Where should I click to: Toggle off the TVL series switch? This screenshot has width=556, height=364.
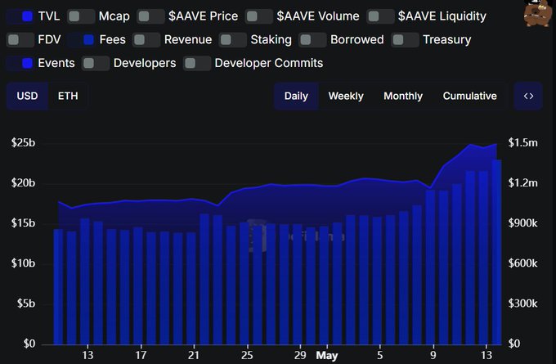(x=20, y=16)
